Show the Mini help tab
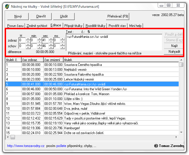This screenshot has width=189, height=155. (135, 26)
